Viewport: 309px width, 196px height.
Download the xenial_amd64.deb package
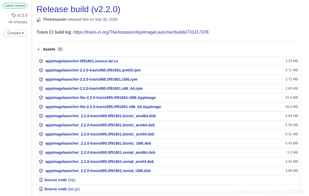[x=100, y=152]
